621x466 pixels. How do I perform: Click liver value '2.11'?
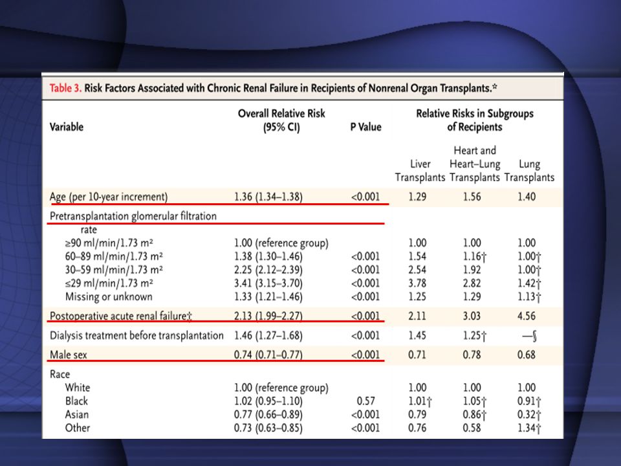[417, 316]
